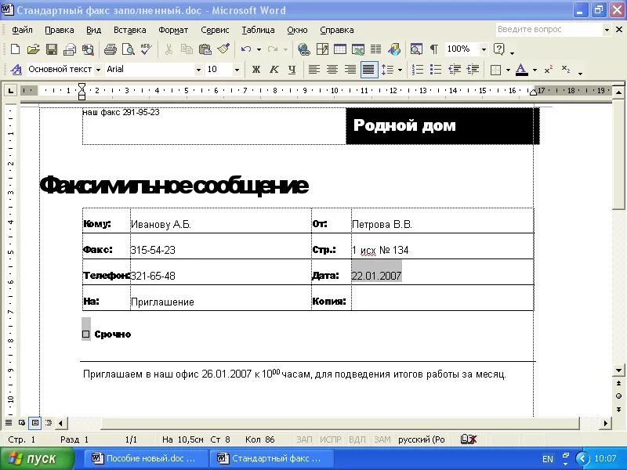Image resolution: width=627 pixels, height=470 pixels.
Task: Open the font color dropdown arrow
Action: tap(535, 70)
